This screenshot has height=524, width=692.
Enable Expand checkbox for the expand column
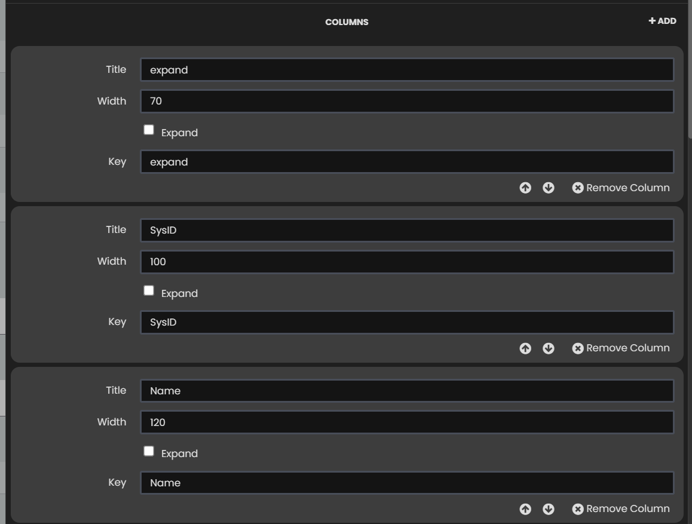click(x=149, y=130)
